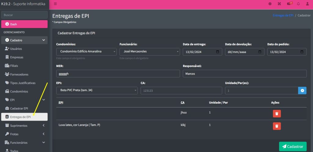The height and width of the screenshot is (152, 313).
Task: Select Cadastrar EPI in the sidebar
Action: coord(19,108)
